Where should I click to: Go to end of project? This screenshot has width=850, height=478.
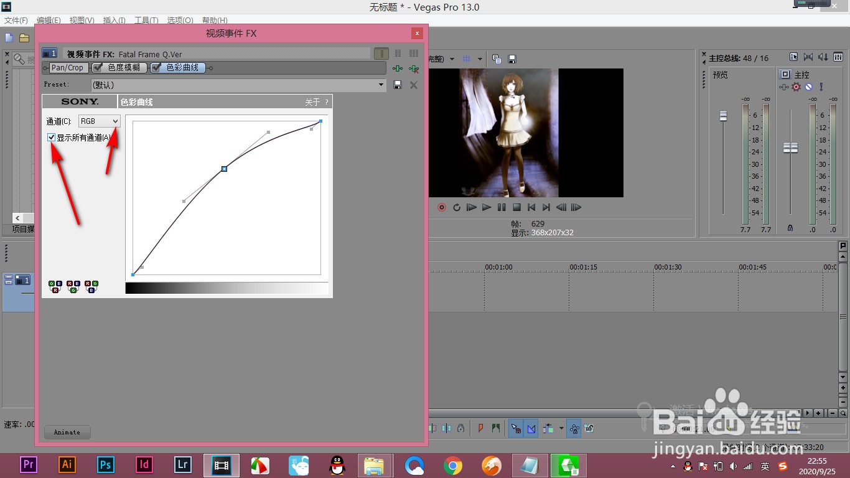546,207
